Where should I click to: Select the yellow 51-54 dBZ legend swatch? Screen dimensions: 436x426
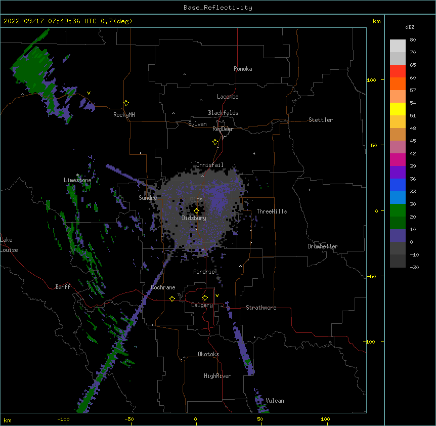(398, 109)
